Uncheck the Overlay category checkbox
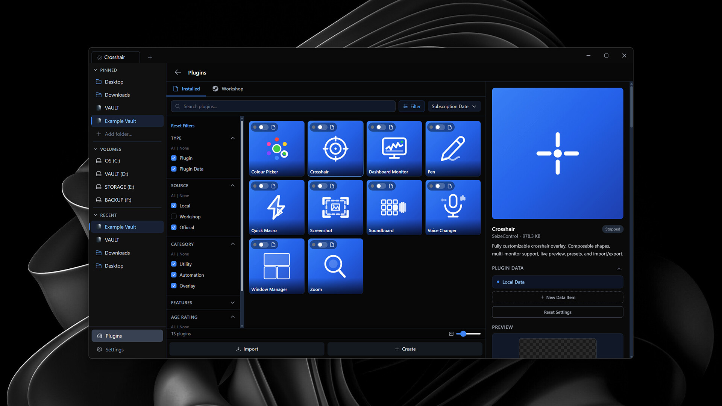 174,286
